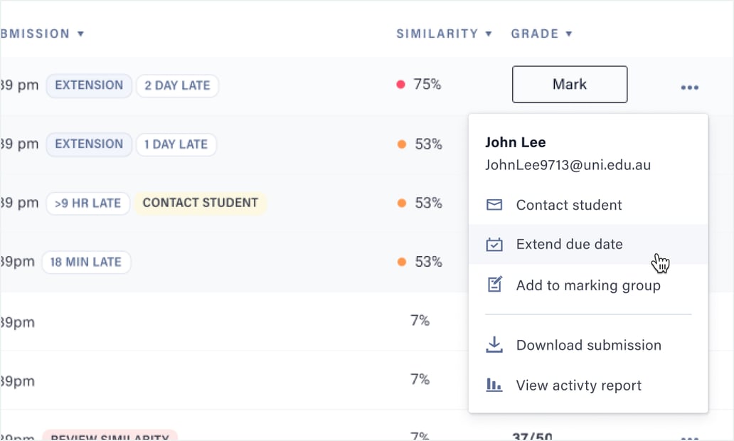
Task: Click the orange dot beside the 1 DAY LATE row
Action: tap(401, 144)
